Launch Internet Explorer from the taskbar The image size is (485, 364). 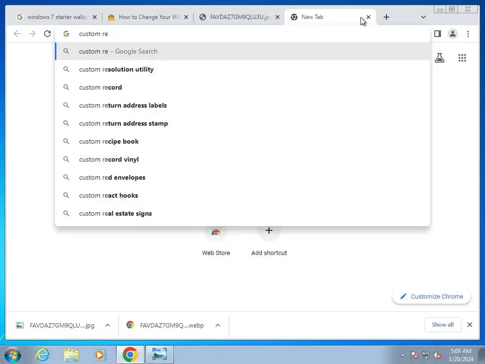click(42, 355)
